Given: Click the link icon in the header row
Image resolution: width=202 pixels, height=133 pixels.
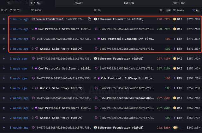Looking at the screenshot, I should 6,10.
